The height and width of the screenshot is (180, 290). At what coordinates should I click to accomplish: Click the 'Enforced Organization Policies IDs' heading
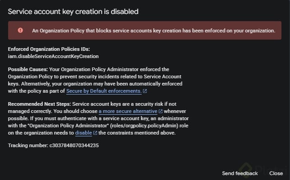(x=49, y=50)
